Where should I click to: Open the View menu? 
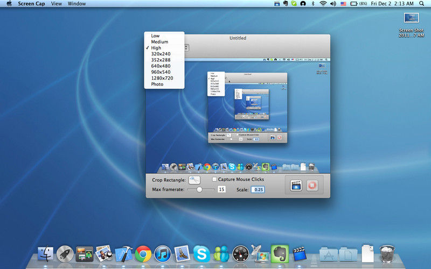pyautogui.click(x=57, y=4)
